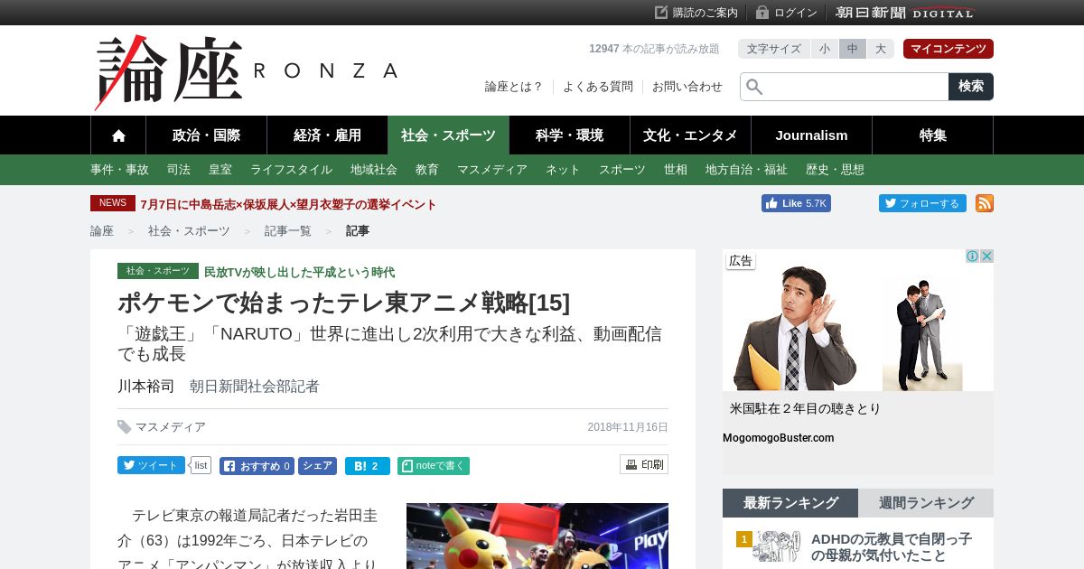Click the MogomogoBuster.com ad link
1084x569 pixels.
[778, 438]
